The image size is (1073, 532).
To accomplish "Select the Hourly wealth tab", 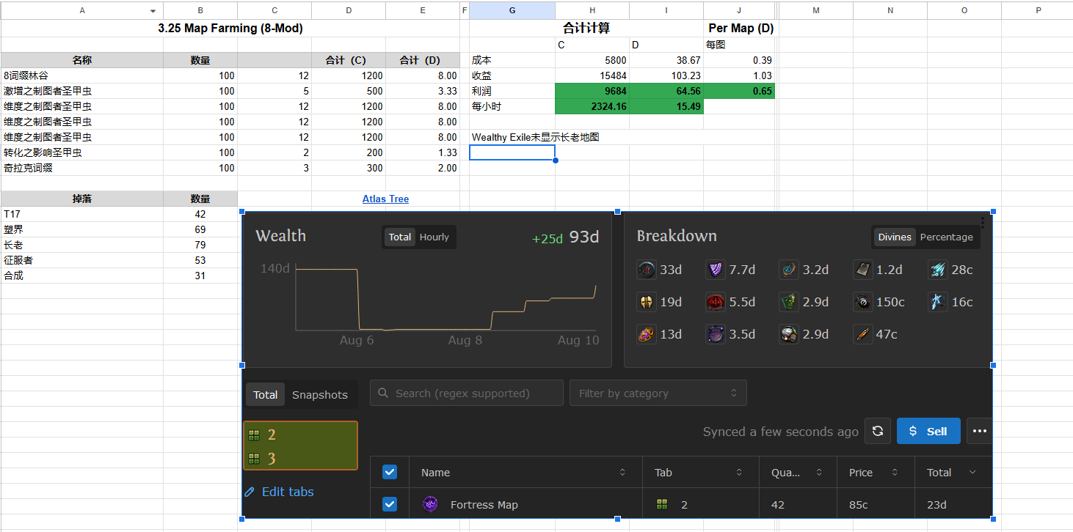I will tap(434, 237).
